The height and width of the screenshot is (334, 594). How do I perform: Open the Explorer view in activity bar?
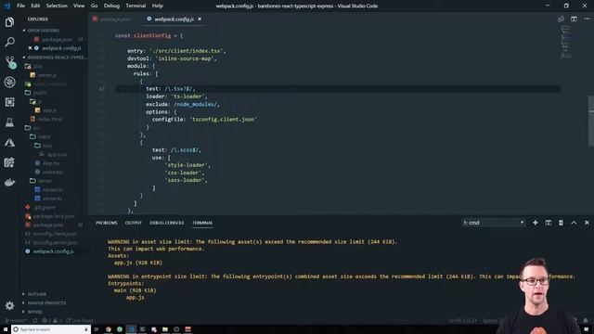(9, 22)
